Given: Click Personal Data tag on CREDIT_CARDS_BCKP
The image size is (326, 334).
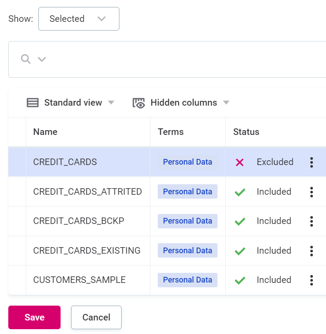Looking at the screenshot, I should coord(187,221).
